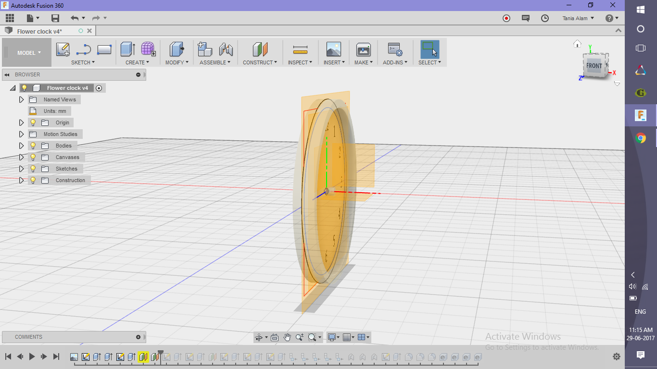Viewport: 657px width, 369px height.
Task: Open Tania Alam account menu
Action: (x=578, y=18)
